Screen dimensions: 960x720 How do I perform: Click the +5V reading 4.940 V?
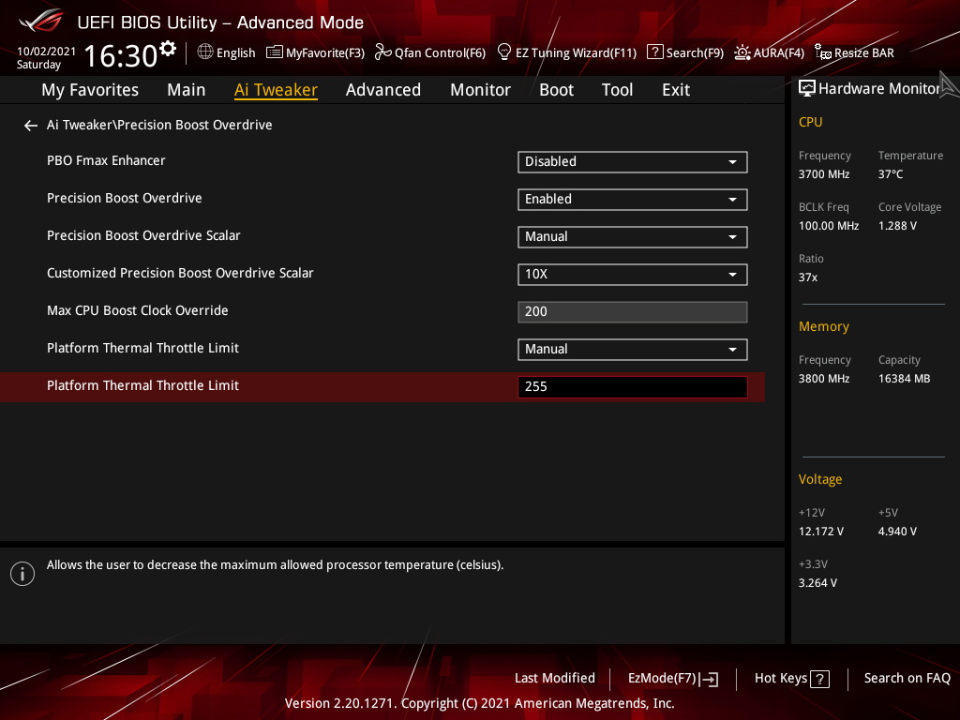(x=897, y=532)
